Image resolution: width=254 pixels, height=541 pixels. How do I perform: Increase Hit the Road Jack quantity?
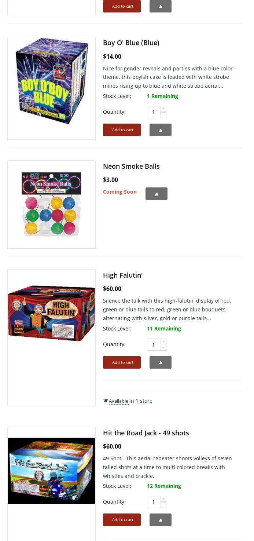tap(163, 499)
